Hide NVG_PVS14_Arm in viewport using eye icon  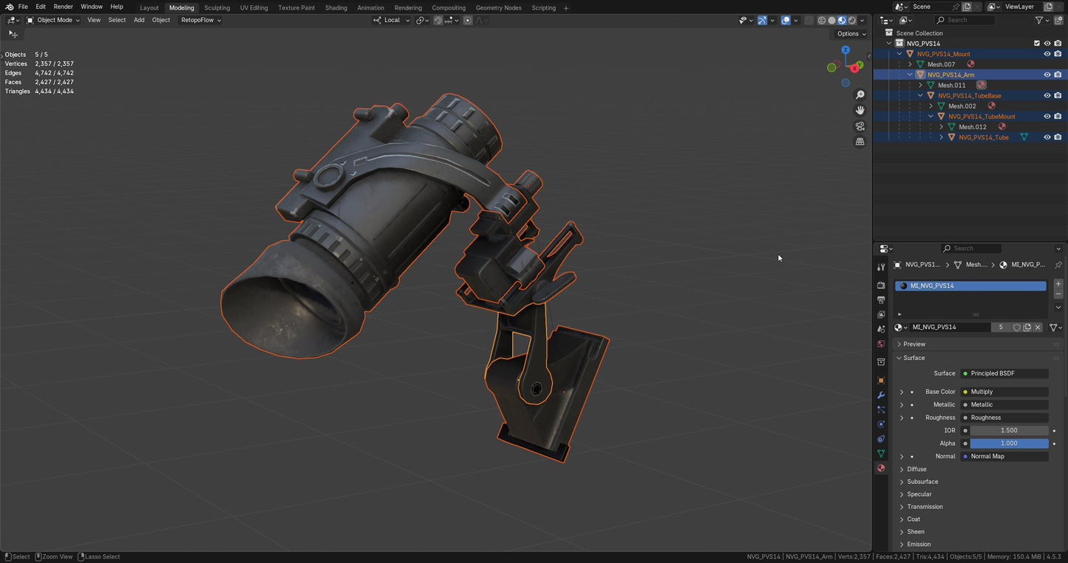[1047, 75]
